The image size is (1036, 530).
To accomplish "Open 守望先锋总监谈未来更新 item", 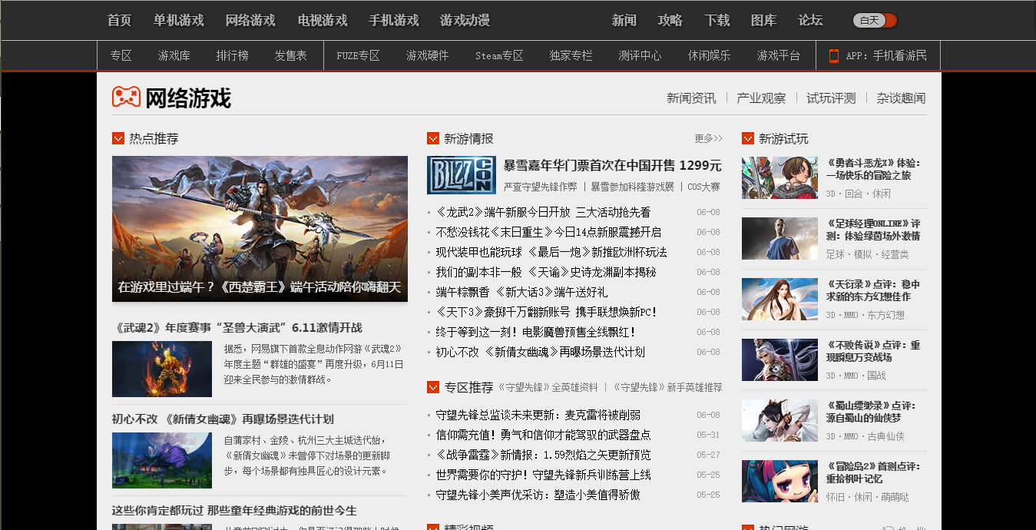I will (538, 415).
